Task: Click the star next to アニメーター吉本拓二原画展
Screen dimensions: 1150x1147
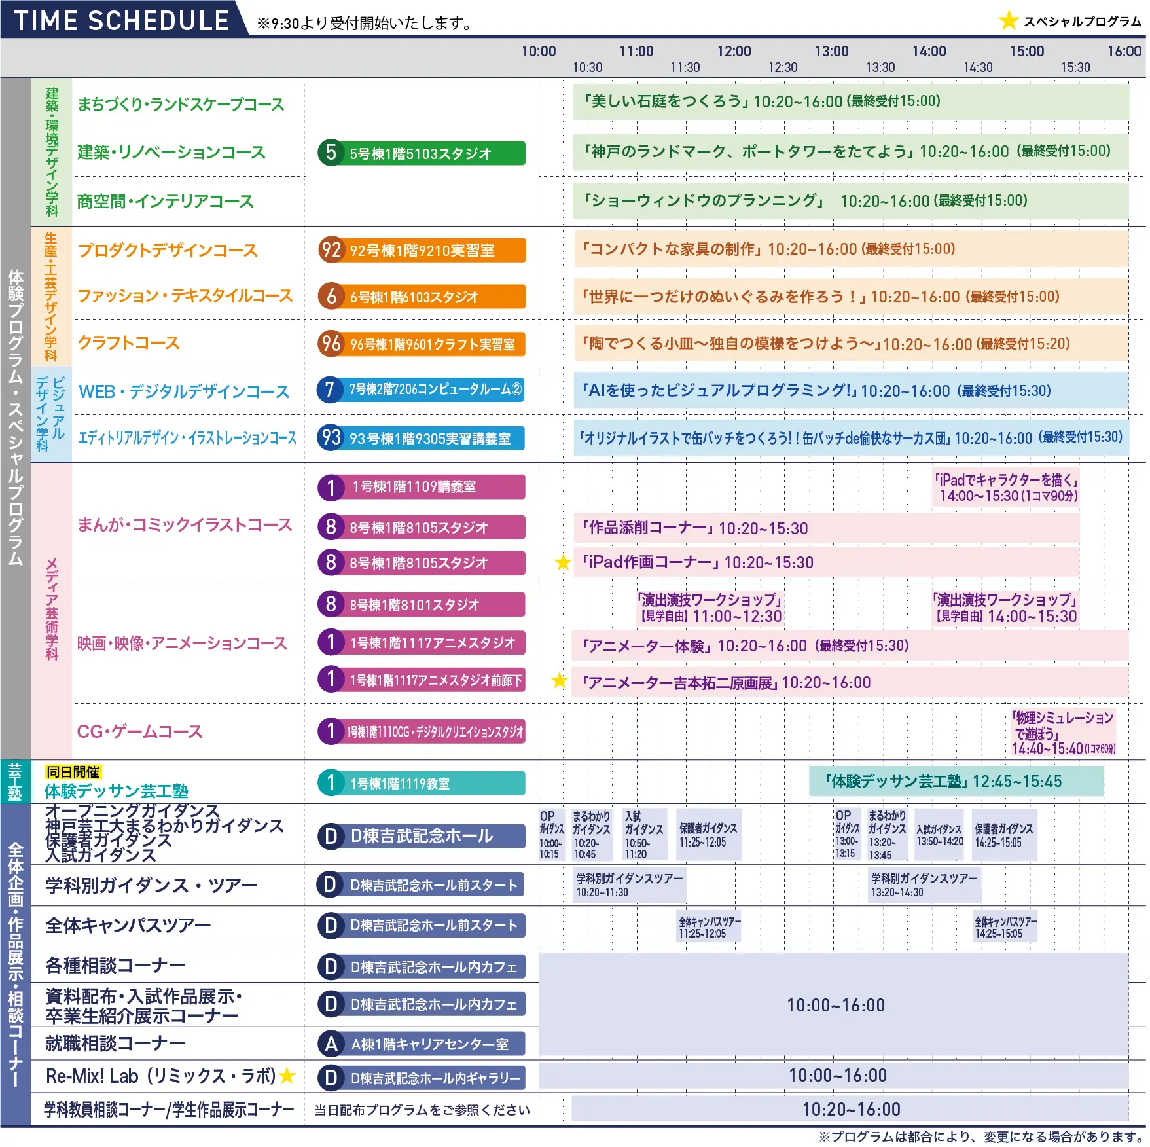Action: (x=559, y=680)
